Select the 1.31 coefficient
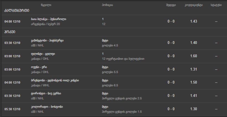Image resolution: width=227 pixels, height=117 pixels. [x=193, y=69]
